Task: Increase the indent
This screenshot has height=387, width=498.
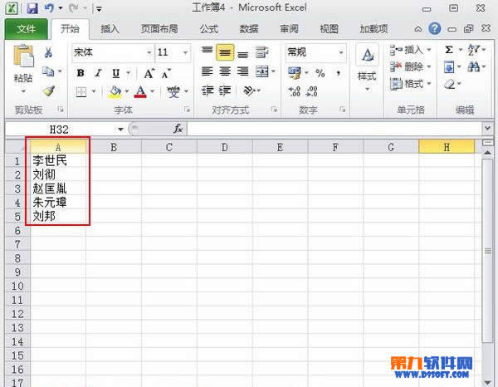Action: coord(225,91)
